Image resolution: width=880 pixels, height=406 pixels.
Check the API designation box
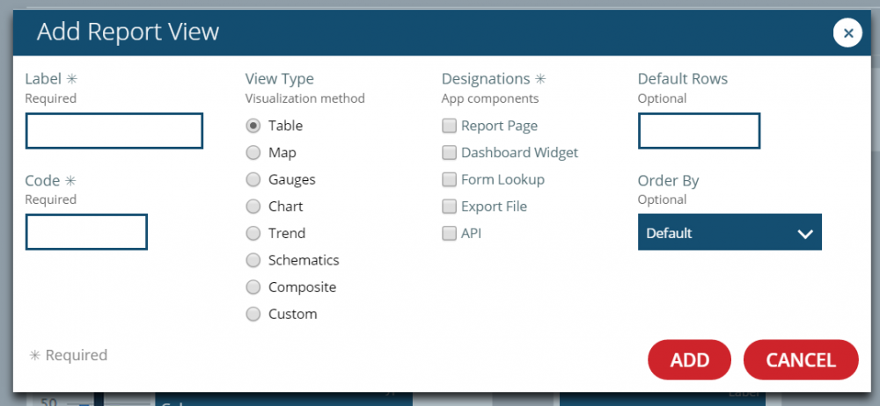click(x=449, y=234)
